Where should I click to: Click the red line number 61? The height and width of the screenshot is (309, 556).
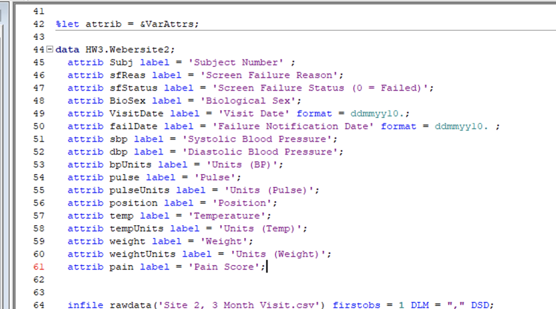[x=38, y=267]
